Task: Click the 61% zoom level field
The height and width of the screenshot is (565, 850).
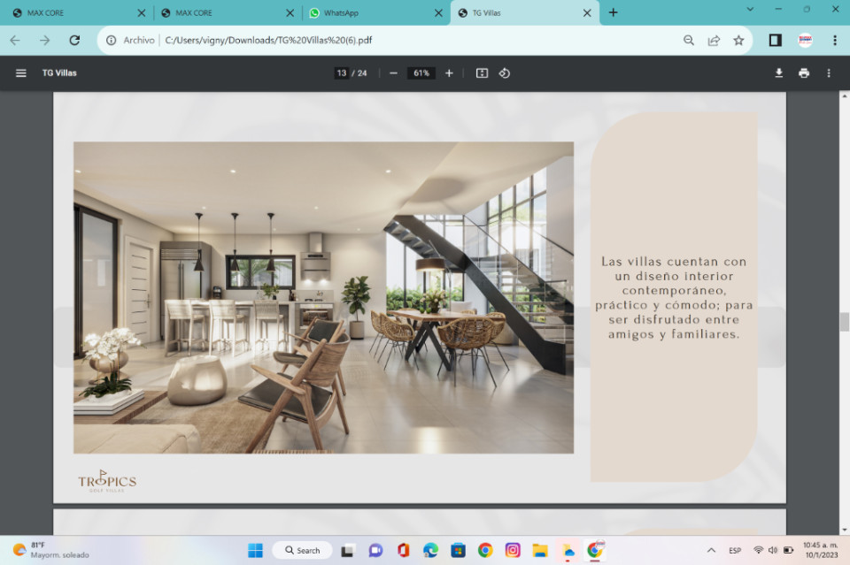Action: tap(421, 73)
